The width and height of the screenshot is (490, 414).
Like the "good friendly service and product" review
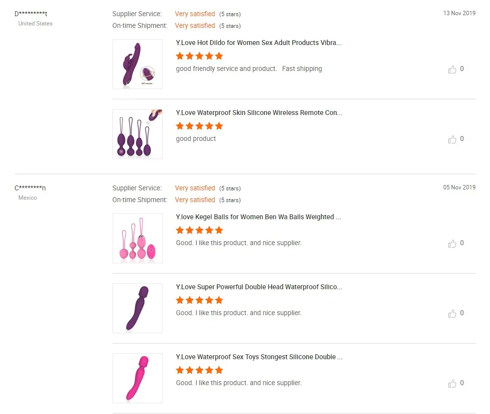452,69
